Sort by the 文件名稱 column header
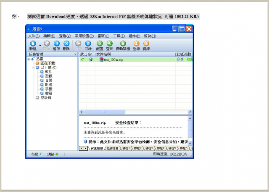This screenshot has height=192, width=269. [135, 54]
